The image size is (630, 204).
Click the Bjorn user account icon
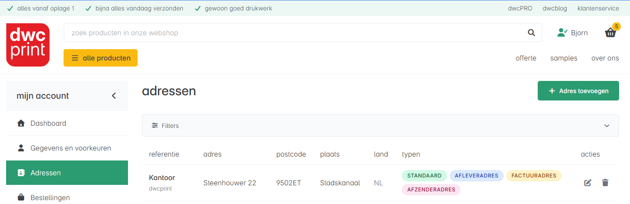563,33
